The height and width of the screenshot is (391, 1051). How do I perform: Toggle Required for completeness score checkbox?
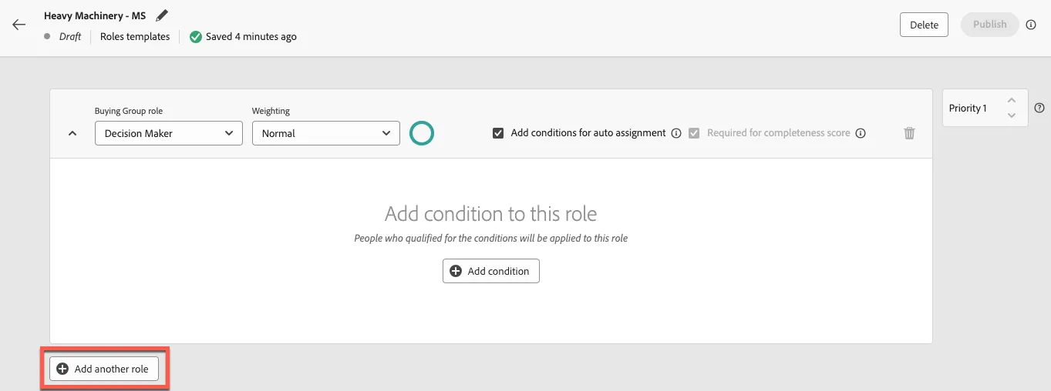tap(694, 133)
